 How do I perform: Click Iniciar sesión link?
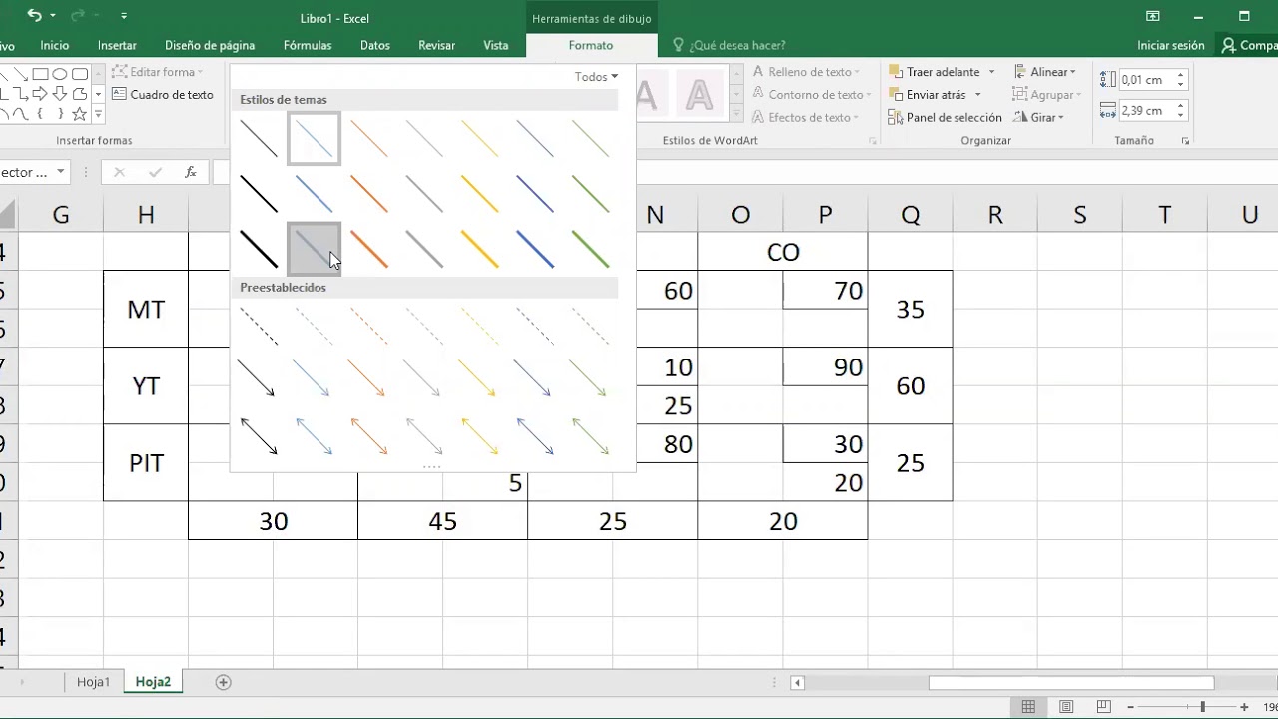click(1171, 45)
